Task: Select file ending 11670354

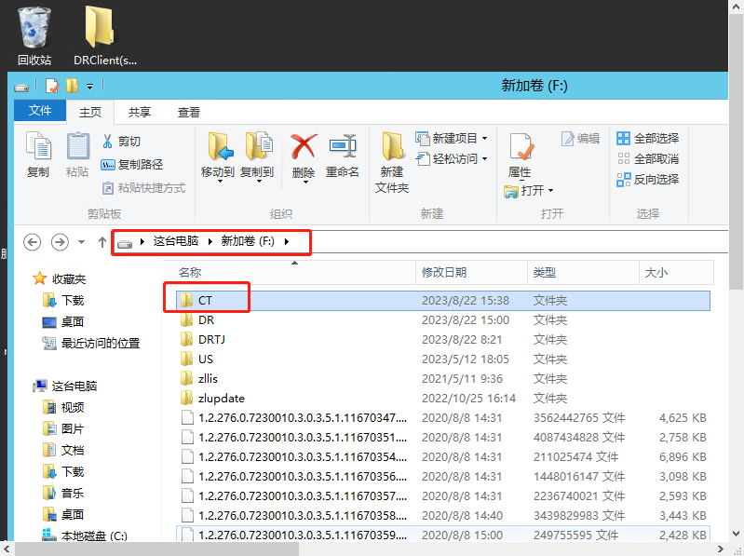Action: click(442, 457)
